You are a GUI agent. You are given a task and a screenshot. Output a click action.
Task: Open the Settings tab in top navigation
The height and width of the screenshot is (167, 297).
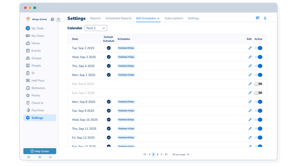click(x=193, y=19)
